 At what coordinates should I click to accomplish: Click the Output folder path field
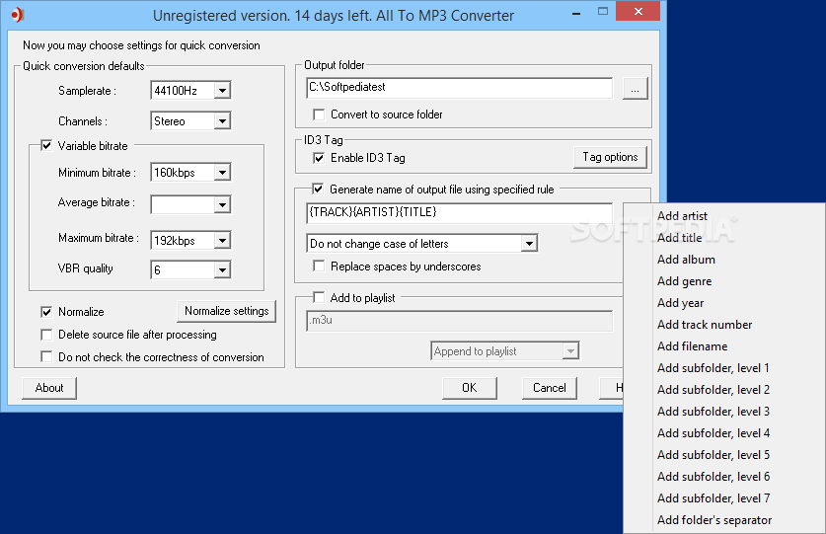tap(459, 88)
